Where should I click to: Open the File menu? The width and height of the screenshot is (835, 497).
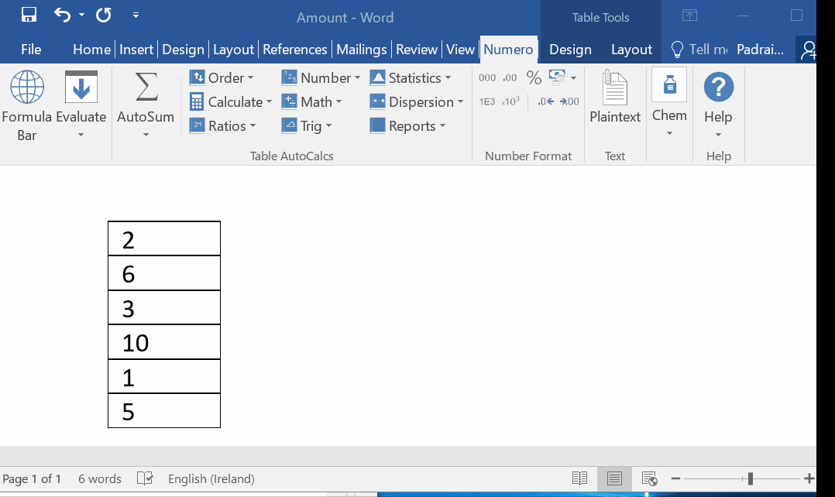click(x=31, y=50)
